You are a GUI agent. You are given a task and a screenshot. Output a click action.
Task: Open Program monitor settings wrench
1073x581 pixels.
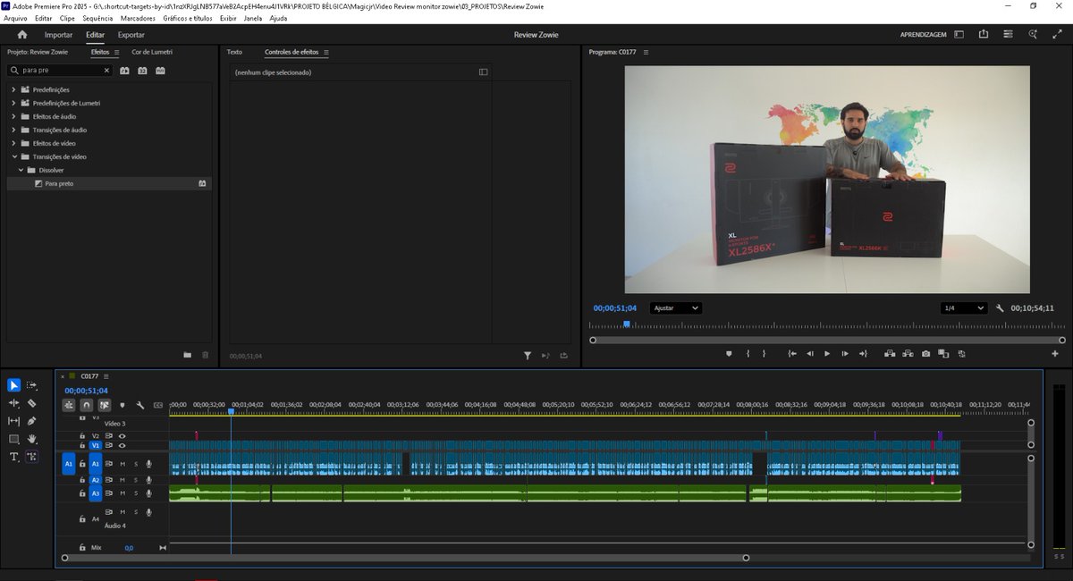point(1001,307)
